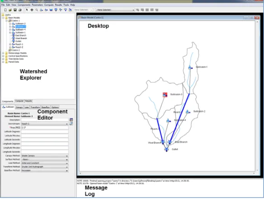Select the Reach creation tool in the toolbar
264x199 pixels.
point(46,10)
